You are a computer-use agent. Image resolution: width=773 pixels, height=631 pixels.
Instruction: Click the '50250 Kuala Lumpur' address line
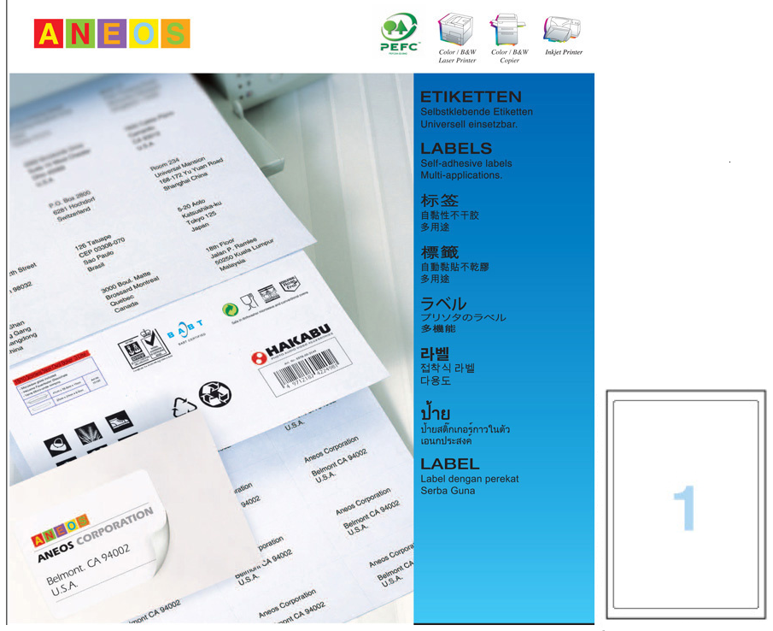tap(243, 252)
